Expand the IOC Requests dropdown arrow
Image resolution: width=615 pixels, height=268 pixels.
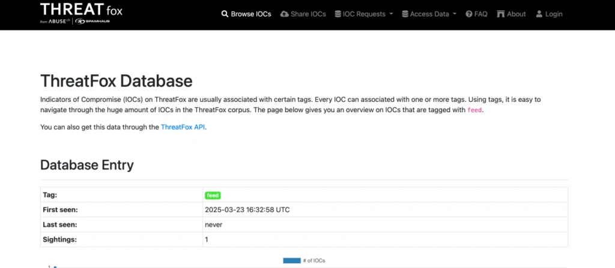pos(391,14)
